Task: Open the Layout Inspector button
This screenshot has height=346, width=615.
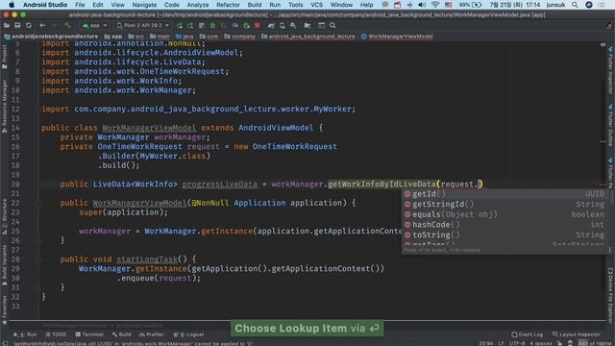Action: coord(577,334)
